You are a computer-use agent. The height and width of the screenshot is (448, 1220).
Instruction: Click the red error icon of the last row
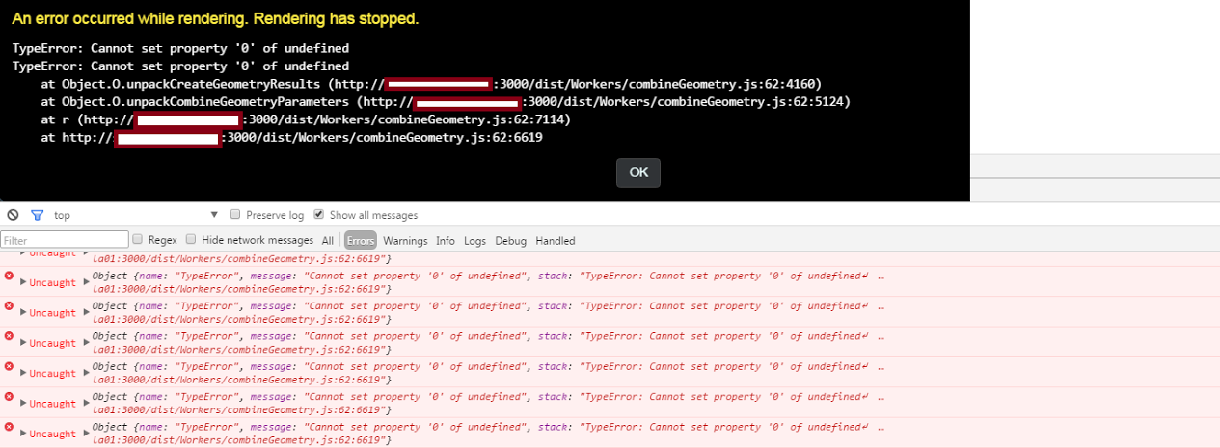pyautogui.click(x=10, y=427)
